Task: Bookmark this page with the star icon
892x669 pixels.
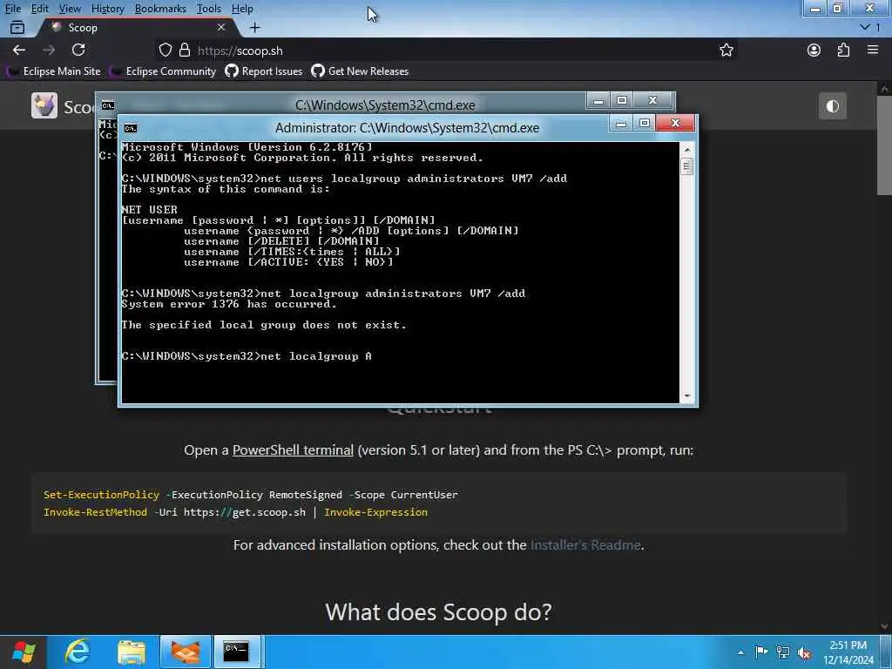Action: (726, 50)
